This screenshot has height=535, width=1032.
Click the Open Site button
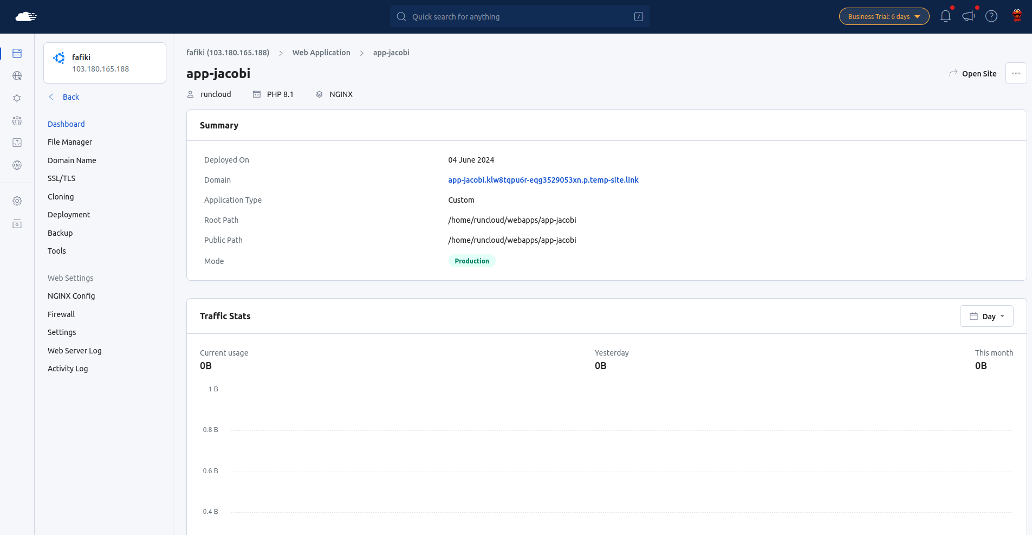[973, 74]
